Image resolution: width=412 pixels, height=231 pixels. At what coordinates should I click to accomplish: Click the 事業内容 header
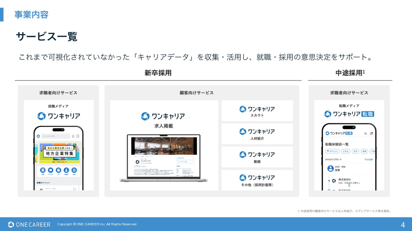tap(31, 15)
